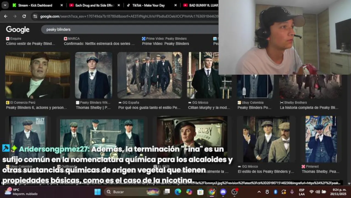Click the Ubuy Colombia Peaky Blinders Po... caption

[x=254, y=108]
